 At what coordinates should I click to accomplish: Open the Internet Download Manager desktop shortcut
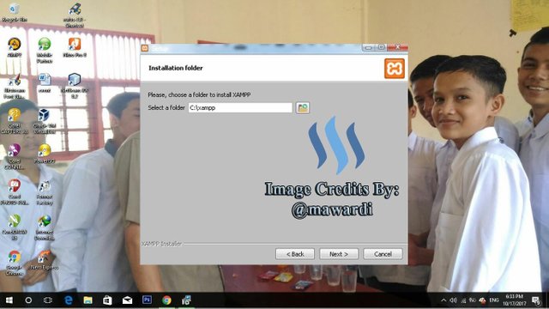[x=45, y=227]
